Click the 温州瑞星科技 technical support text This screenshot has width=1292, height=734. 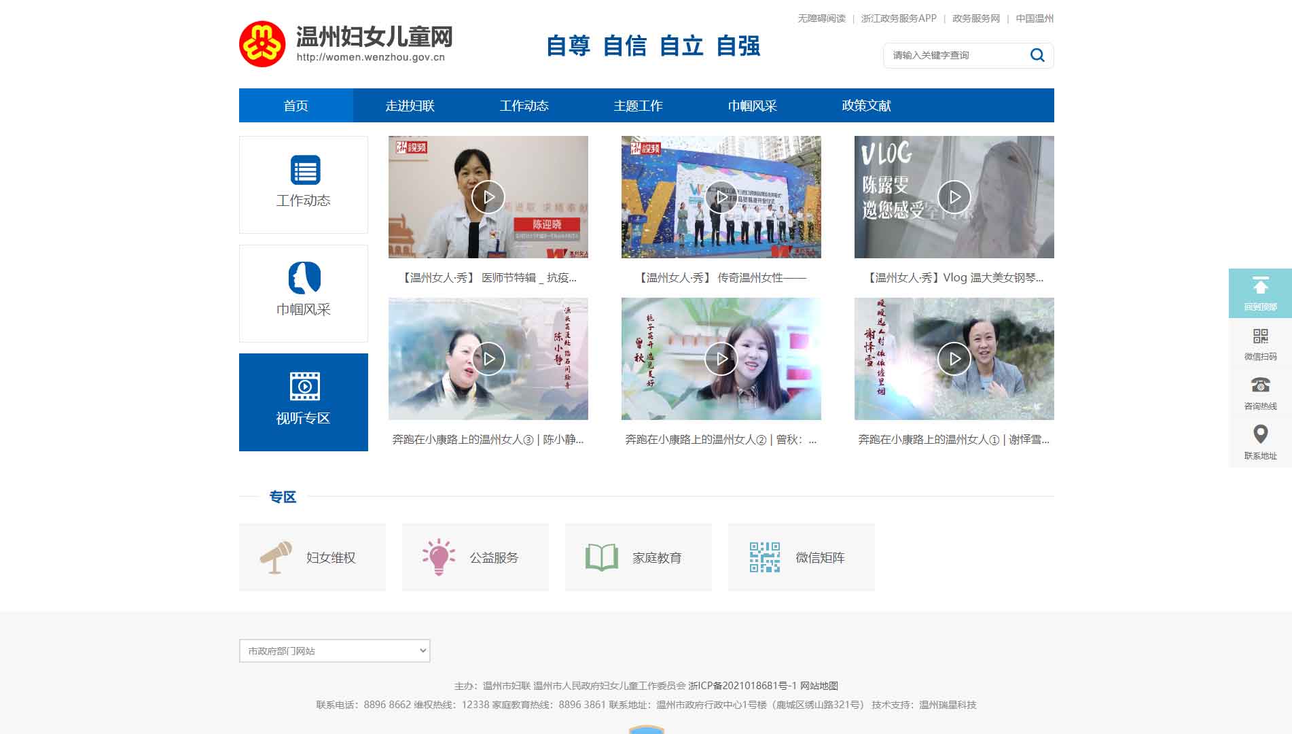[x=948, y=705]
